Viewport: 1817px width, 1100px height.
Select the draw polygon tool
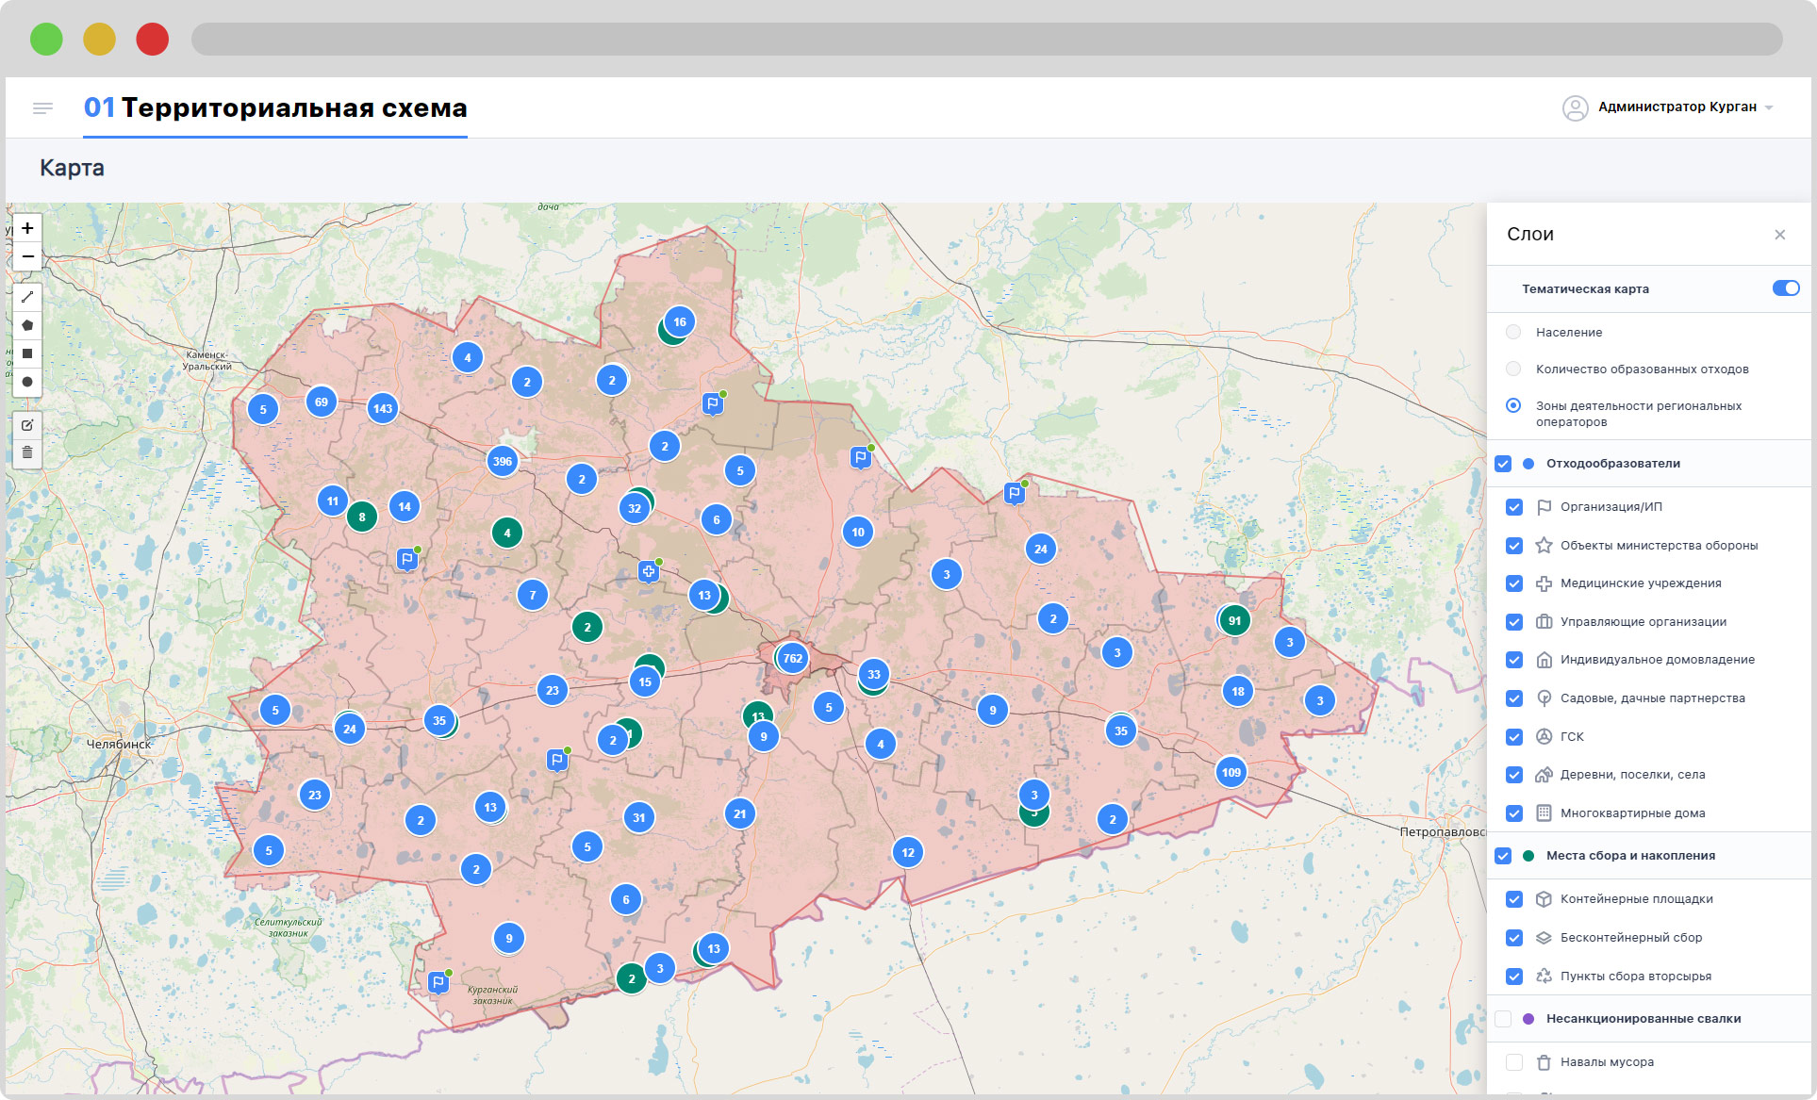point(27,325)
